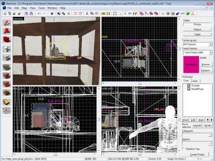Open the Edit menu
Viewport: 215px width, 161px height.
point(17,8)
